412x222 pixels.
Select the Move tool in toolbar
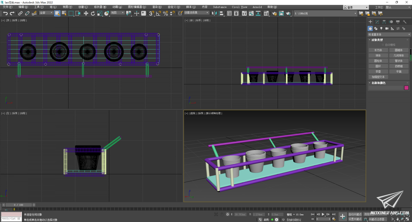pos(86,13)
